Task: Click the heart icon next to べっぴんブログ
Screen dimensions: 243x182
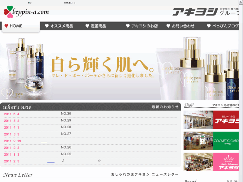Action: 209,26
